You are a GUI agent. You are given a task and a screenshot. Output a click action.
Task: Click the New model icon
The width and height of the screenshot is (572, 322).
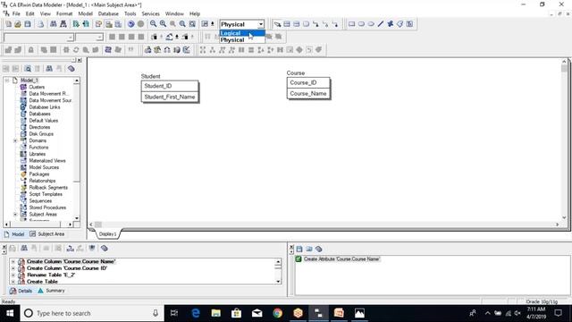click(8, 24)
